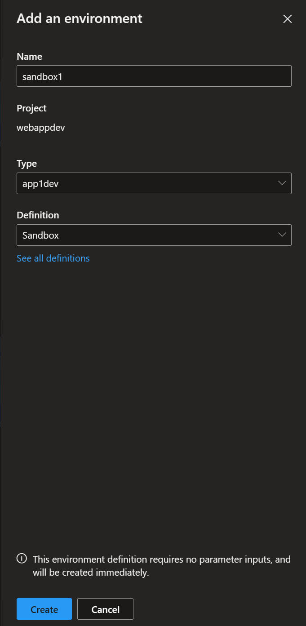Click the Name field label

(29, 57)
